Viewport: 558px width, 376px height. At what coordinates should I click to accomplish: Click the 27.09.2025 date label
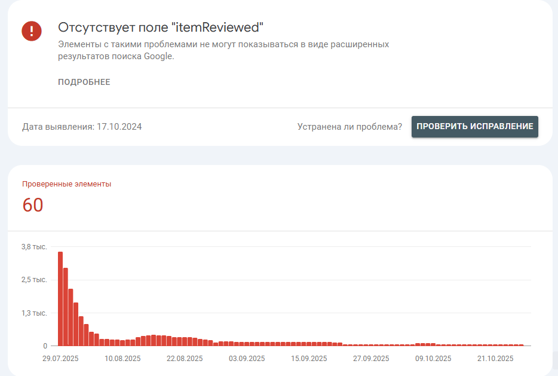(371, 359)
